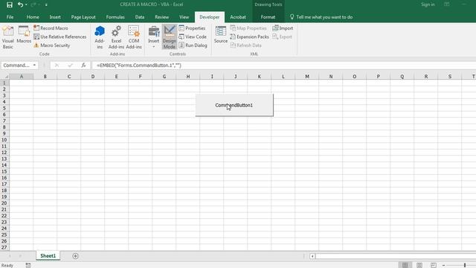Undo the last action
This screenshot has width=476, height=268.
(20, 4)
